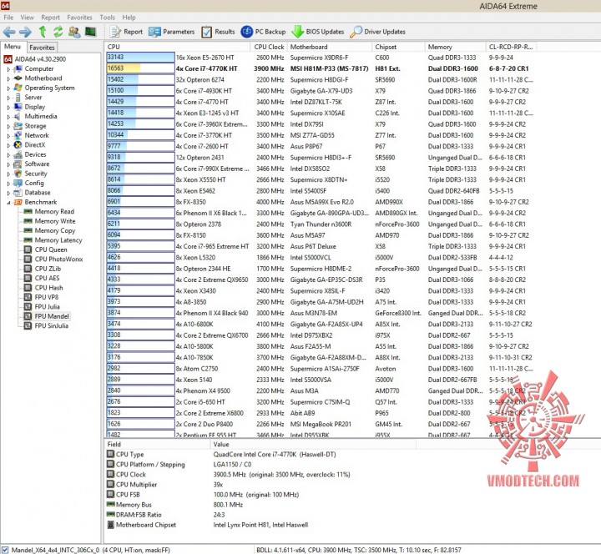Expand the Operating System node
The height and width of the screenshot is (554, 601).
[x=8, y=88]
